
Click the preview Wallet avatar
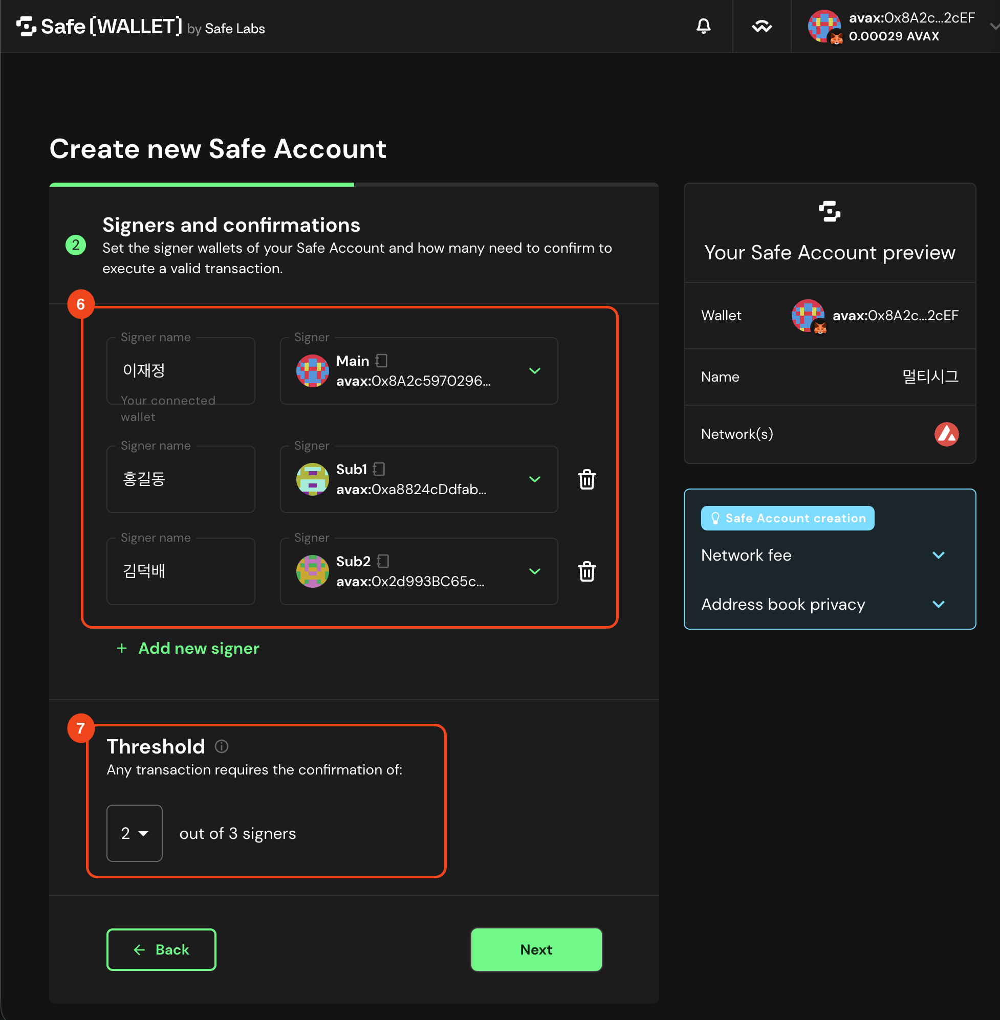click(808, 316)
